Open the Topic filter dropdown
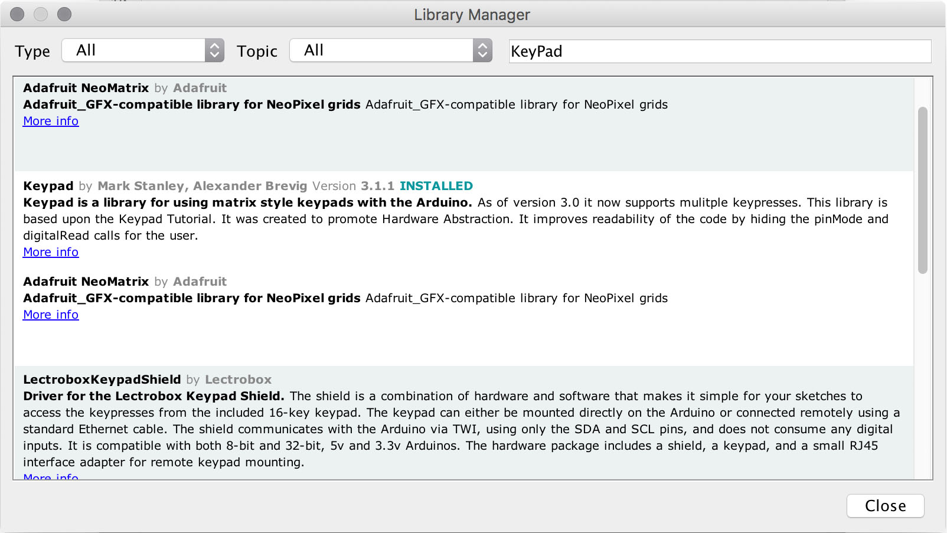Image resolution: width=947 pixels, height=533 pixels. click(390, 50)
